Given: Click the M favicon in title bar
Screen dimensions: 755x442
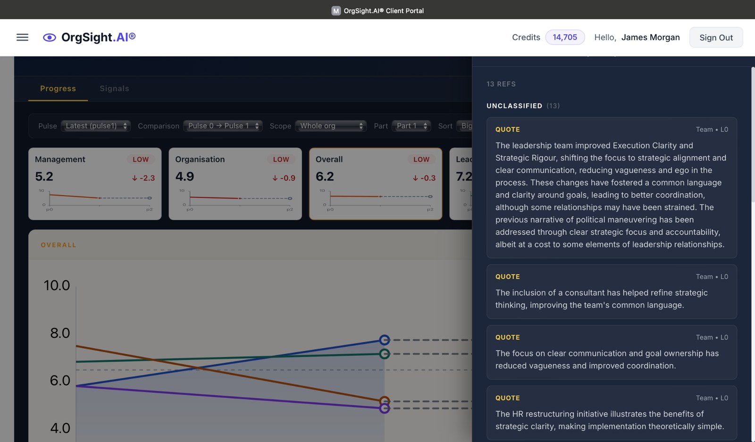Looking at the screenshot, I should pyautogui.click(x=336, y=11).
